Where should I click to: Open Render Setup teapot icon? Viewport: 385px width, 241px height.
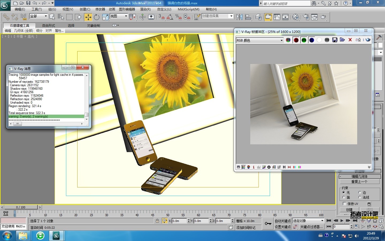(x=306, y=17)
